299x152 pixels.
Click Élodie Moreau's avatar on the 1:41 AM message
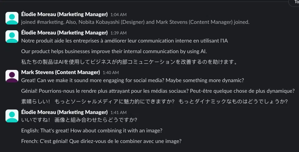point(12,116)
